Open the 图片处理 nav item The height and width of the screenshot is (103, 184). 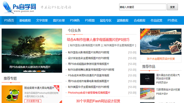point(59,20)
